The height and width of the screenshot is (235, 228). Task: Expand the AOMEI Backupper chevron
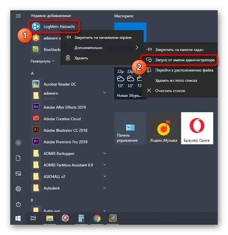click(x=105, y=153)
